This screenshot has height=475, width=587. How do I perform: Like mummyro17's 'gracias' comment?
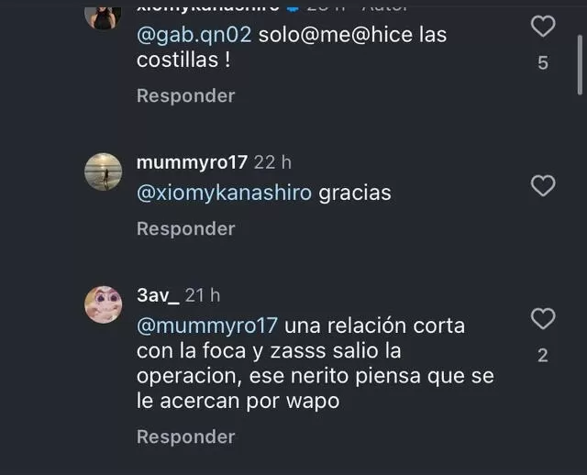(x=543, y=185)
